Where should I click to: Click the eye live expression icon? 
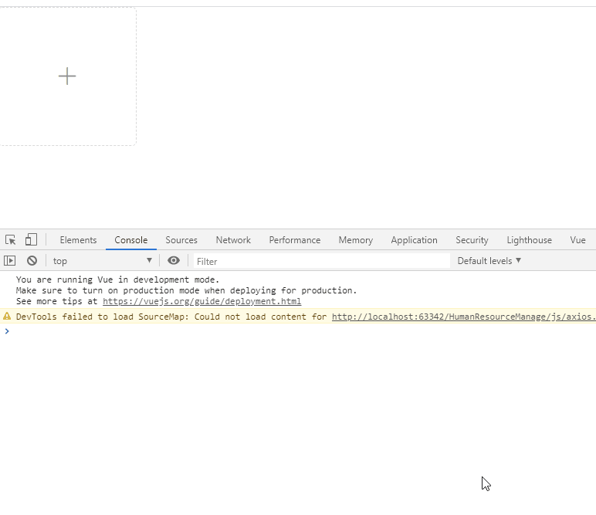[174, 260]
